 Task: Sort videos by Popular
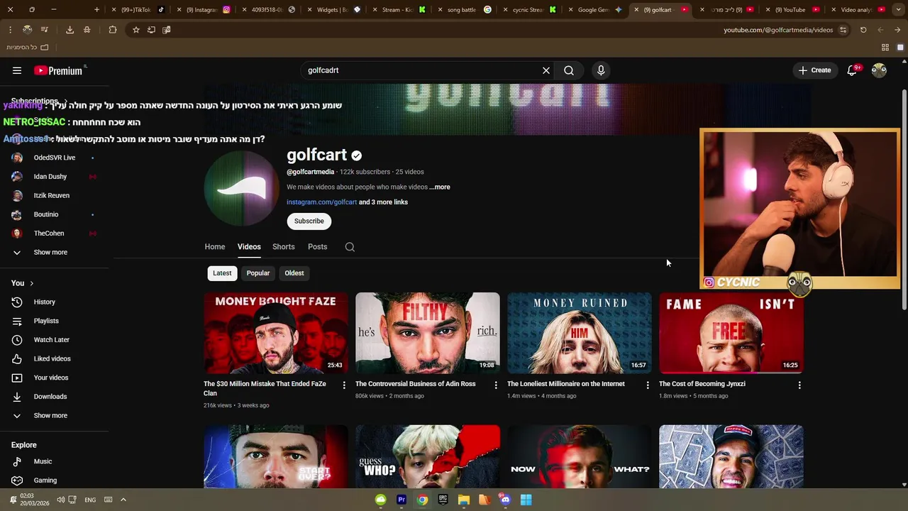[258, 273]
